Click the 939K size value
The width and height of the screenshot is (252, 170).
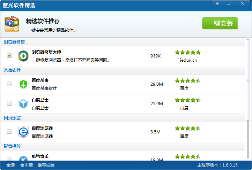155,56
